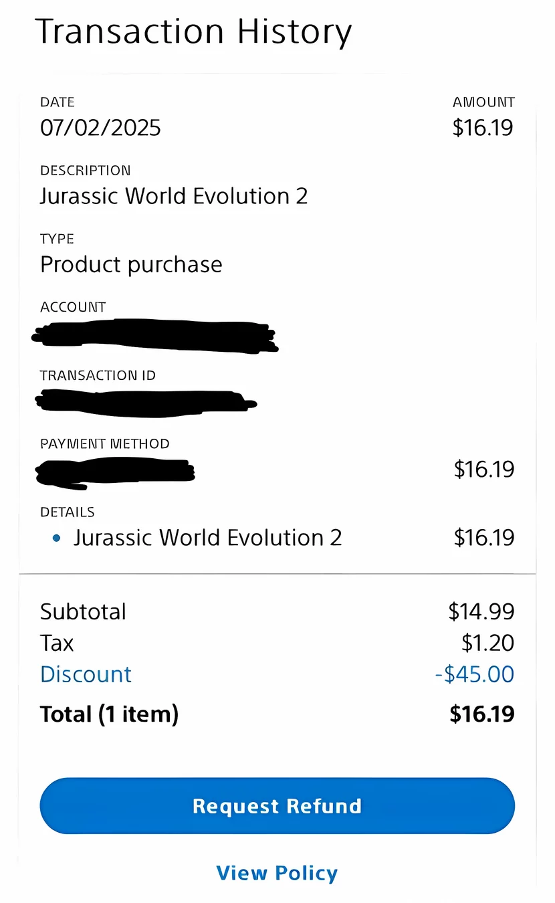Viewport: 555px width, 903px height.
Task: Click the 07/02/2025 date value
Action: [100, 128]
